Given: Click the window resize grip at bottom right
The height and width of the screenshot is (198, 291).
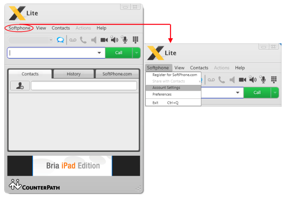Looking at the screenshot, I should pyautogui.click(x=139, y=188).
